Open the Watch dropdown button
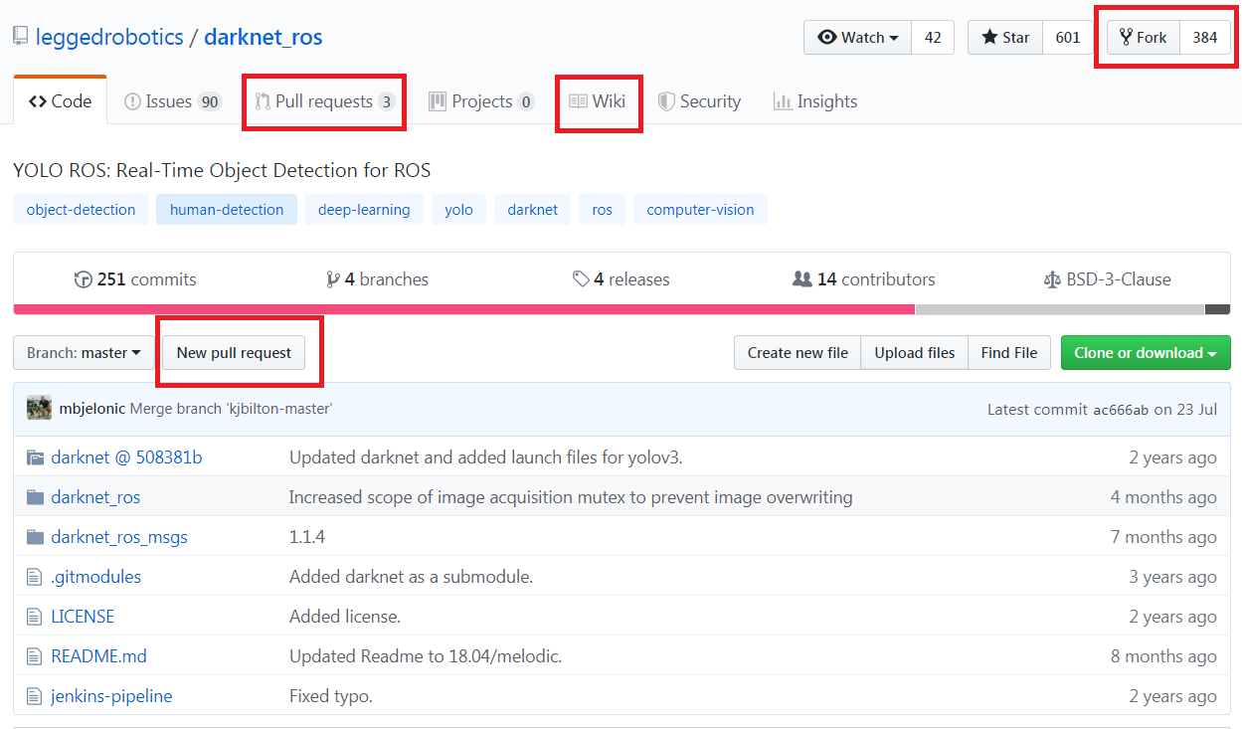 coord(858,37)
